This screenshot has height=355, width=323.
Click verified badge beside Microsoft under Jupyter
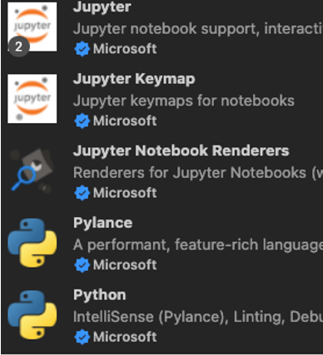point(82,49)
